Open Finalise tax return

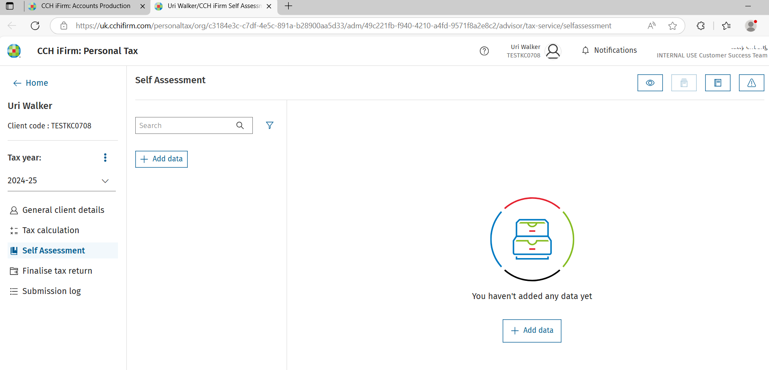click(63, 271)
